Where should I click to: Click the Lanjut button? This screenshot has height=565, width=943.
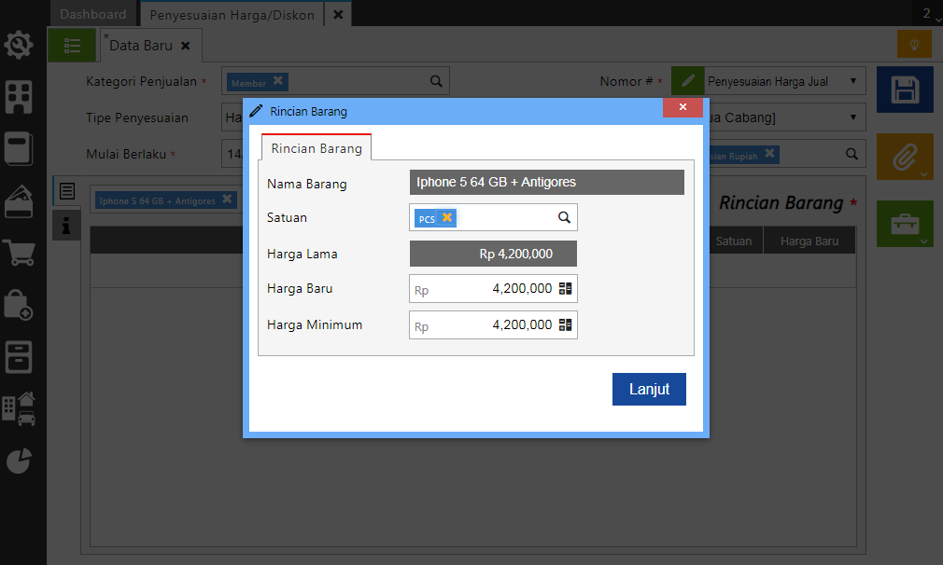649,390
